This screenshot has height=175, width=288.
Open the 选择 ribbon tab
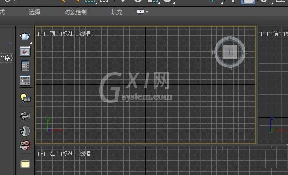click(35, 12)
